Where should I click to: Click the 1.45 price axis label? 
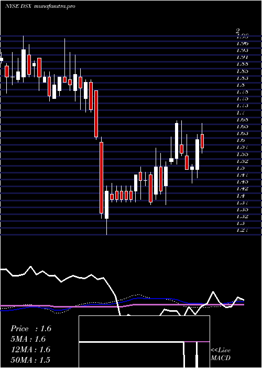(x=242, y=182)
